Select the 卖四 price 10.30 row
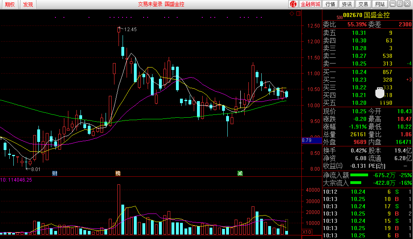This screenshot has height=239, width=413. pyautogui.click(x=367, y=40)
